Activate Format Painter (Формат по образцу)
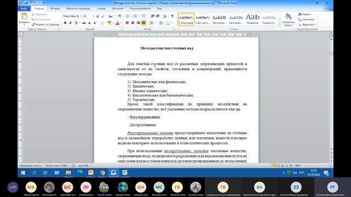 pos(46,24)
